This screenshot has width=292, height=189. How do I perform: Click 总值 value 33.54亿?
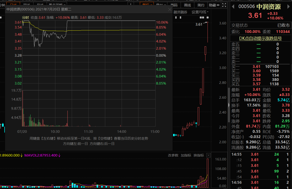point(283,142)
